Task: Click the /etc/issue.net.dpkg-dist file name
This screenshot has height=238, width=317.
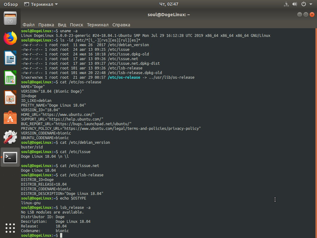Action: 134,64
